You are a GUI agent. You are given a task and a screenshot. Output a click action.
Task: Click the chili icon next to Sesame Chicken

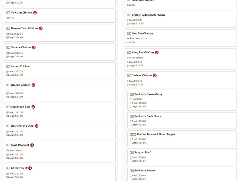pos(34,47)
